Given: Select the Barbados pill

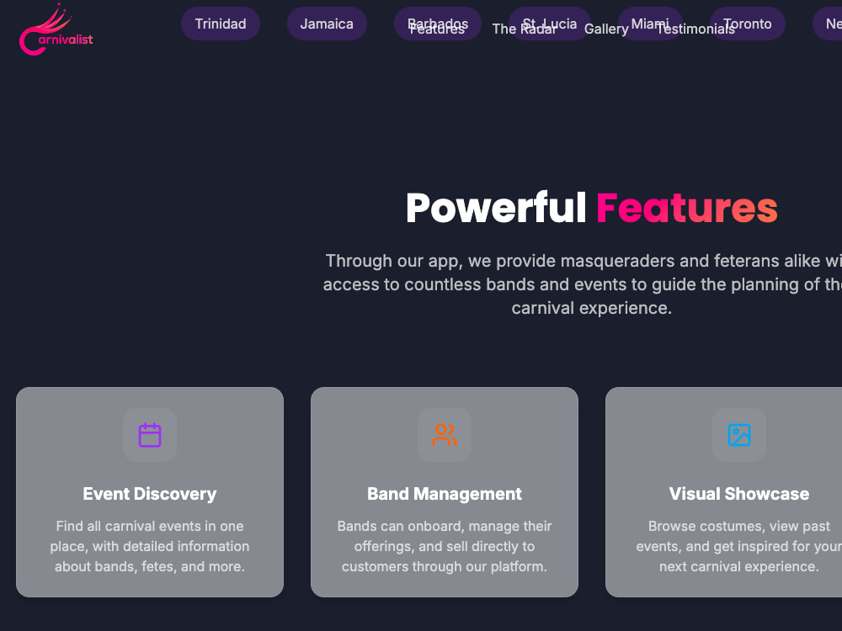Looking at the screenshot, I should 438,24.
